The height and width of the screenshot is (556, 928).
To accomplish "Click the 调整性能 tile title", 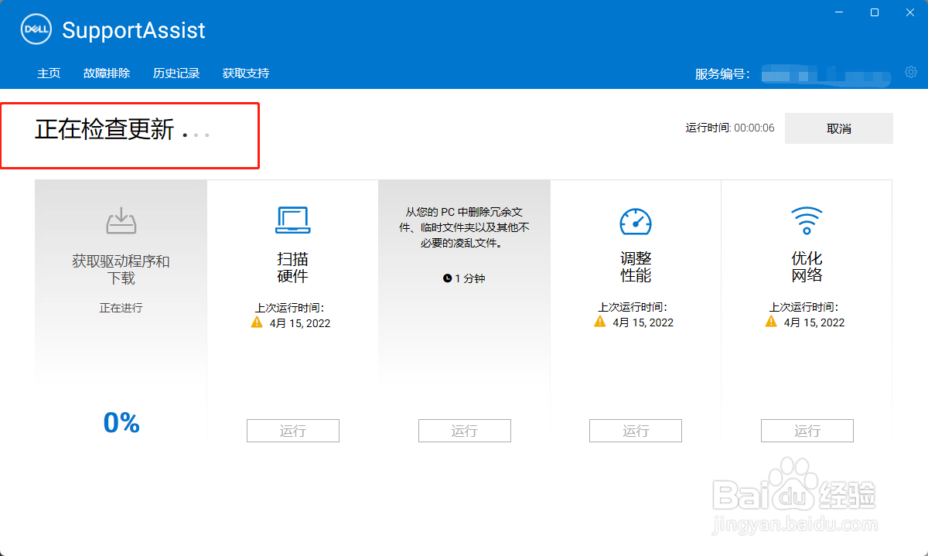I will click(x=636, y=267).
